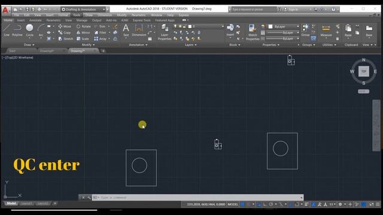Click the Move tool in Modify
Viewport: 383px width, 215px height.
point(65,26)
